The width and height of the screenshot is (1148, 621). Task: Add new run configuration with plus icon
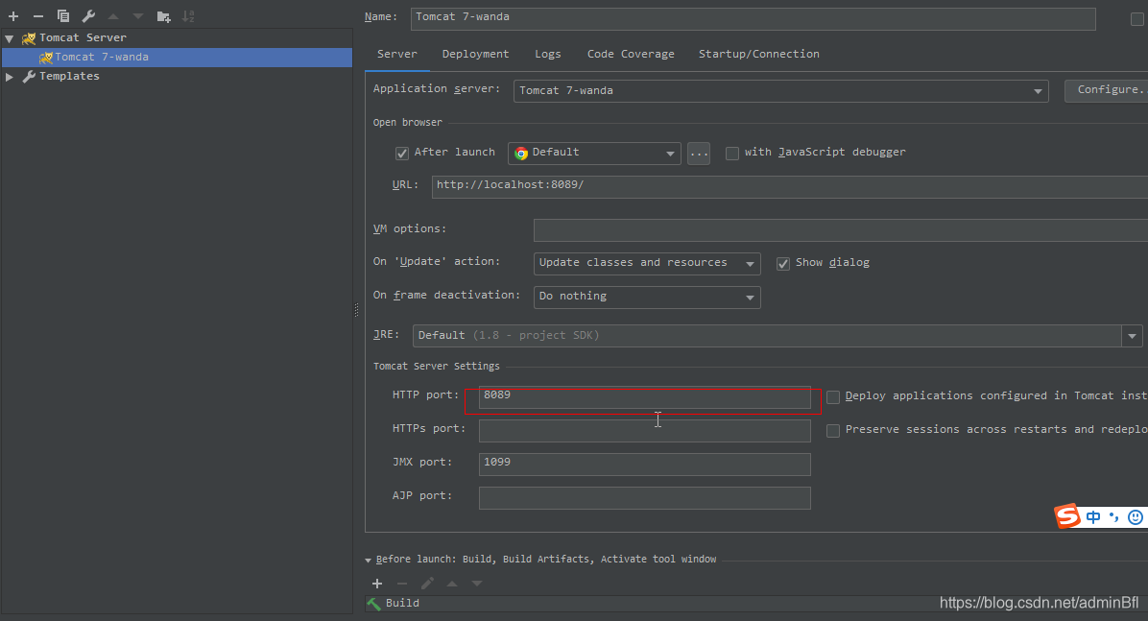point(13,15)
